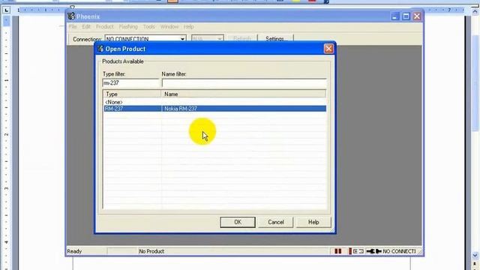Click the document scrollbar up arrow
The height and width of the screenshot is (270, 480).
coord(475,12)
